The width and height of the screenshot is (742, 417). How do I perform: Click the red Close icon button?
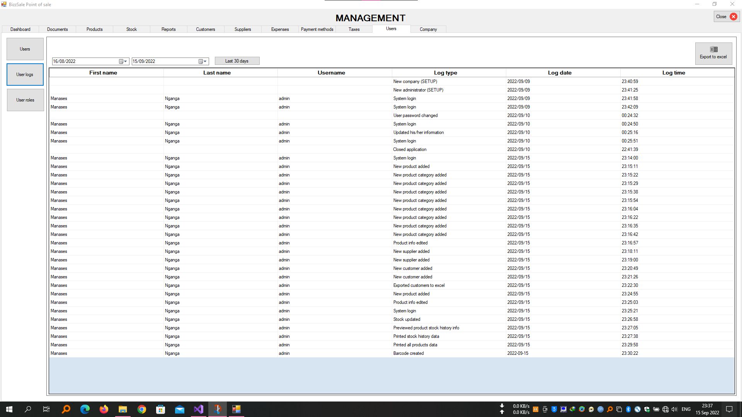[x=733, y=17]
